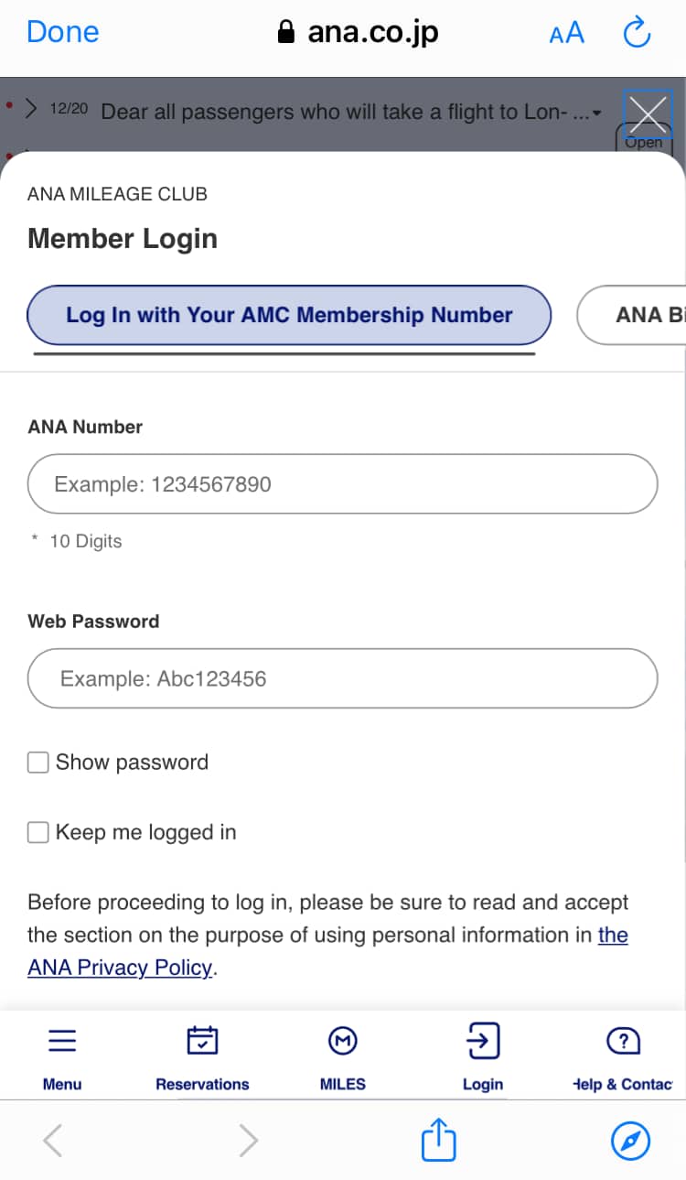Expand the 12/20 passenger notice chevron
Viewport: 686px width, 1180px height.
click(x=31, y=110)
